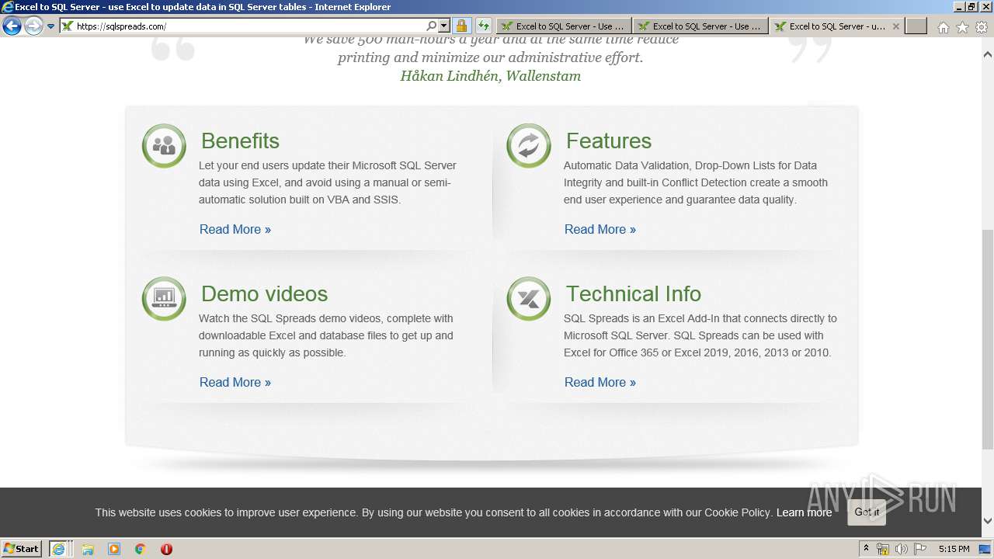Go back with the browser back arrow
The image size is (994, 559).
(12, 26)
